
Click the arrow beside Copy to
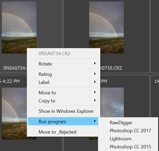point(95,101)
